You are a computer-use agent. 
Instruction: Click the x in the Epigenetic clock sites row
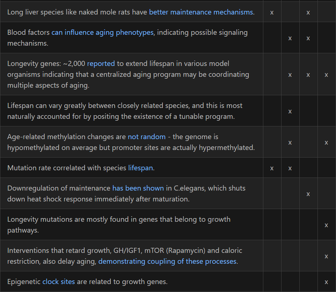point(326,282)
